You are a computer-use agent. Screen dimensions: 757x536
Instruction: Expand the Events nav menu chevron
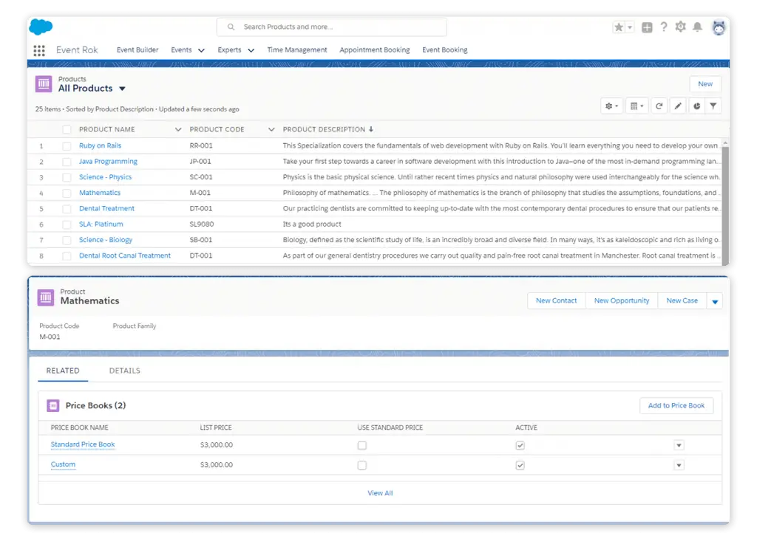tap(201, 50)
